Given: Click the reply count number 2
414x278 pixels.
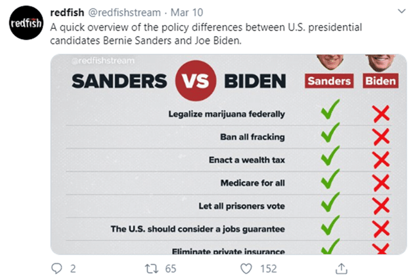Looking at the screenshot, I should point(73,268).
